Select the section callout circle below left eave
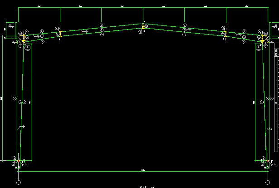The image size is (279, 188). (x=28, y=47)
